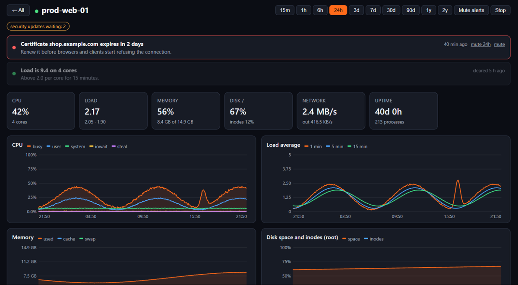Click the Disk space and inodes chart title

pyautogui.click(x=302, y=237)
